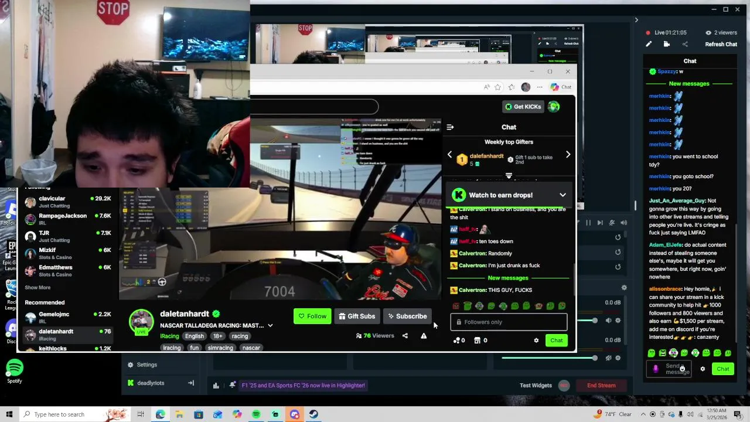This screenshot has width=750, height=422.
Task: Toggle speaker icon in playback row
Action: [x=623, y=223]
